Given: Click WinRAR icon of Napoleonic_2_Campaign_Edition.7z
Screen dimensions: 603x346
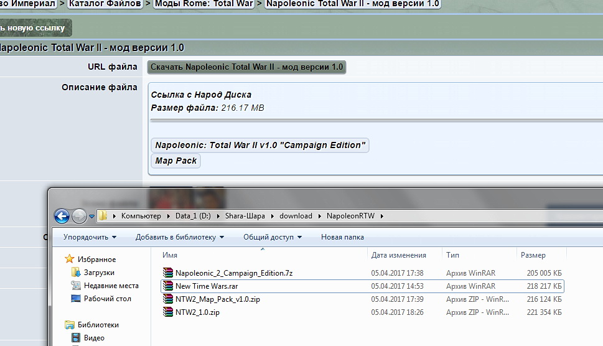Looking at the screenshot, I should [168, 273].
